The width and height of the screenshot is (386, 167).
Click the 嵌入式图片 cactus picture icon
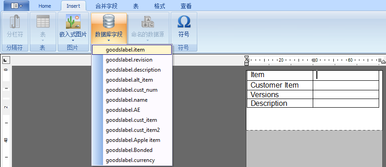click(x=73, y=21)
